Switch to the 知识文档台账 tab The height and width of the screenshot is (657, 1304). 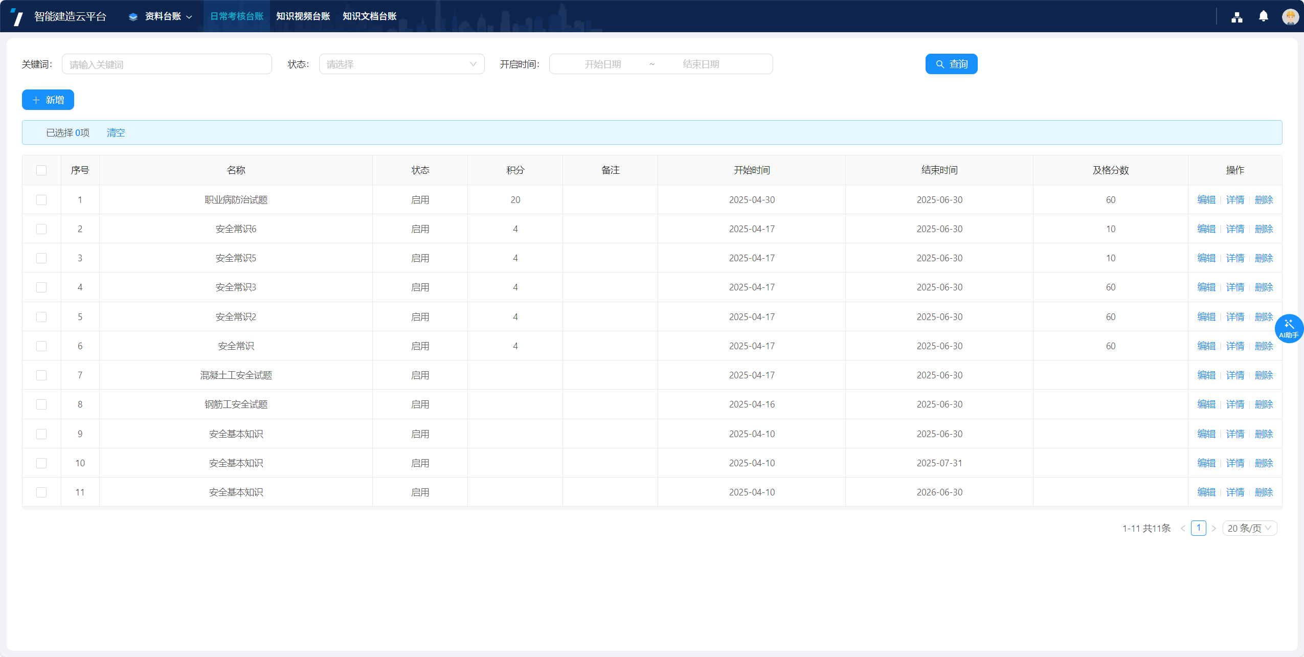pyautogui.click(x=369, y=16)
